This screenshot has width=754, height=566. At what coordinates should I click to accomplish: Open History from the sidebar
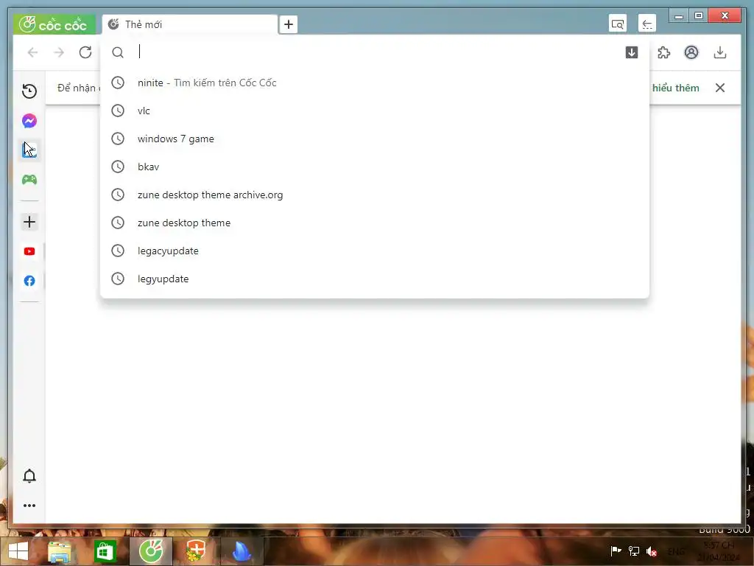[x=29, y=91]
